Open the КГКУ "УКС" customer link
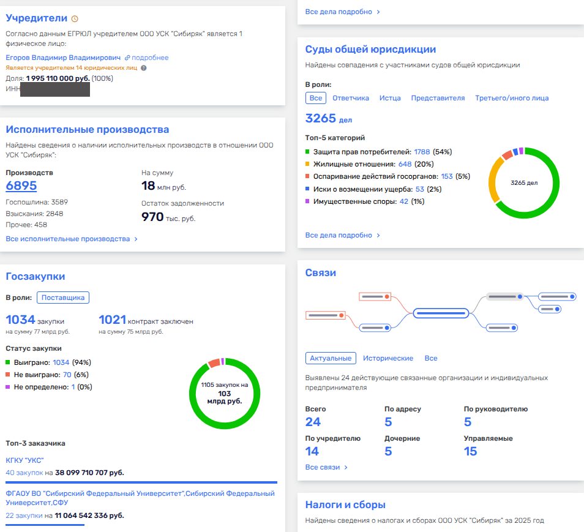Viewport: 584px width, 532px height. (24, 460)
